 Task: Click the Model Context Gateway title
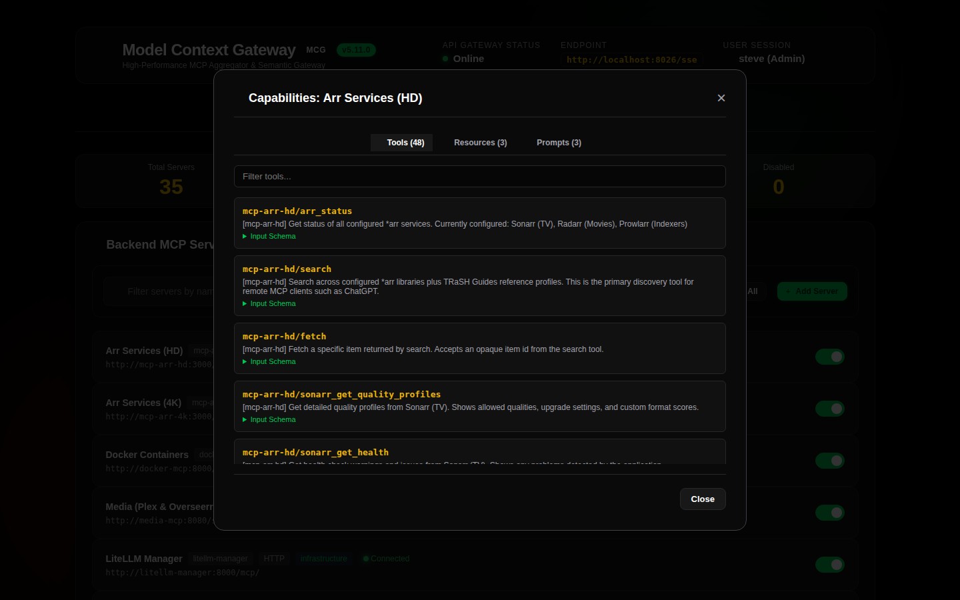pos(209,50)
